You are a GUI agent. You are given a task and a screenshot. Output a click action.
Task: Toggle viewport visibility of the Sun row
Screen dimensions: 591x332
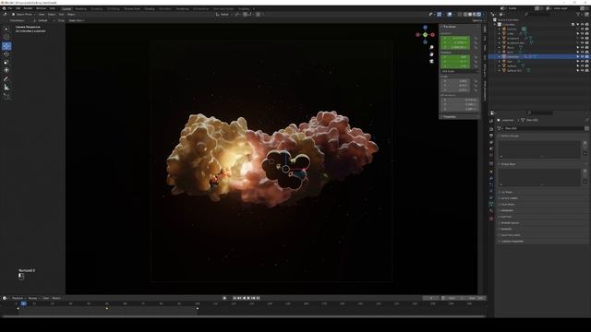pyautogui.click(x=583, y=62)
